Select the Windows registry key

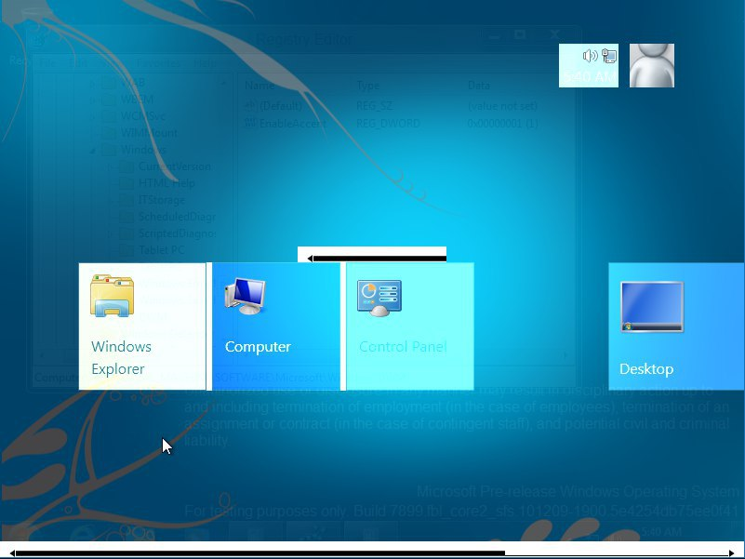pos(143,150)
